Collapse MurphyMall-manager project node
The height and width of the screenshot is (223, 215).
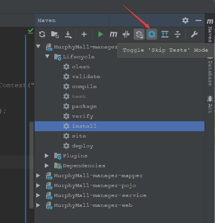pyautogui.click(x=38, y=46)
